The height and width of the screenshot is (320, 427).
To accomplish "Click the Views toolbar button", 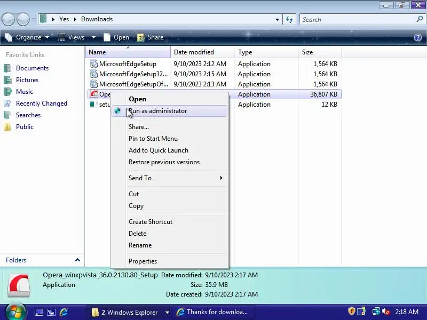I will tap(71, 37).
